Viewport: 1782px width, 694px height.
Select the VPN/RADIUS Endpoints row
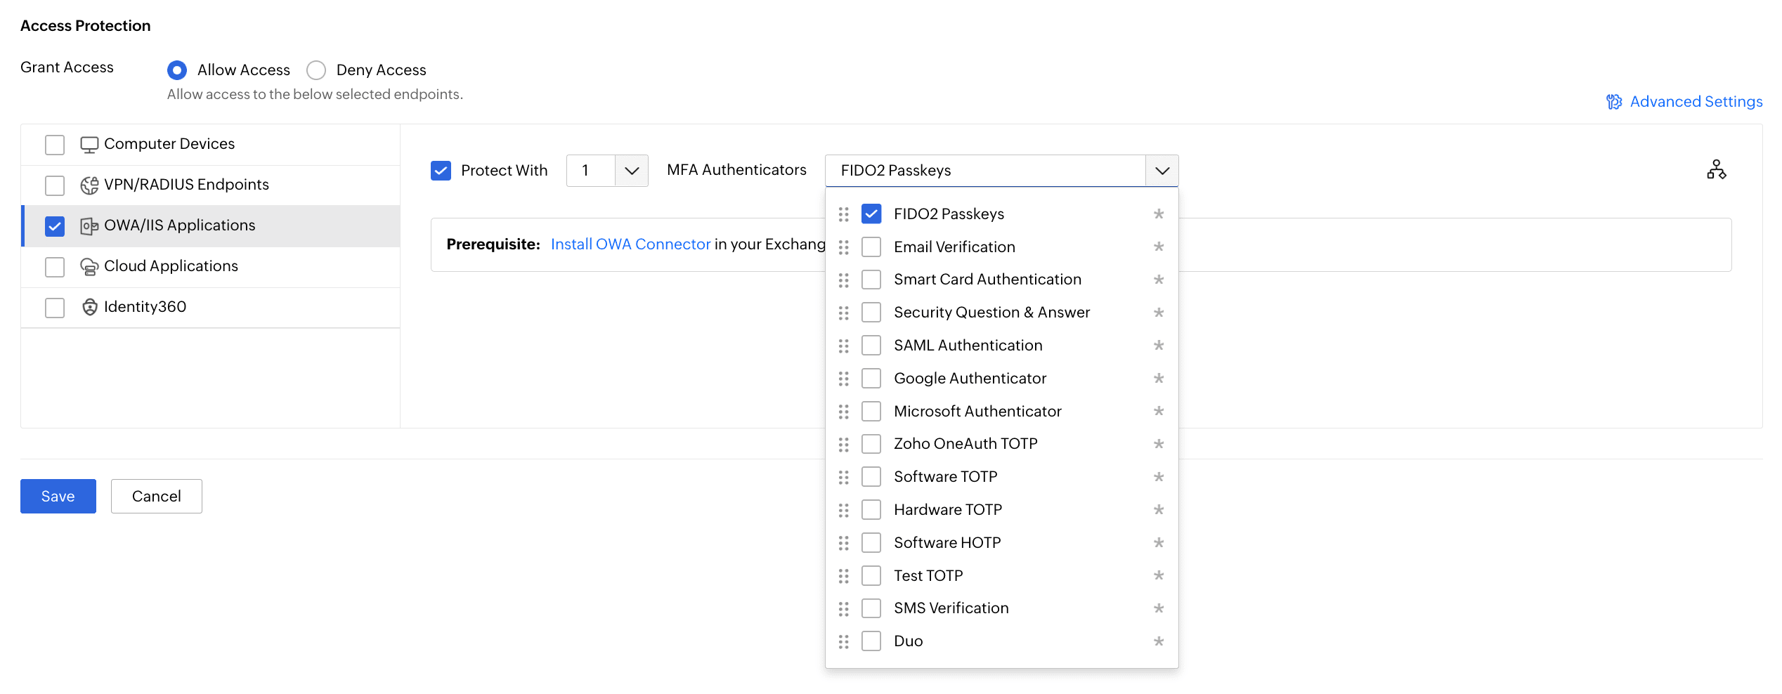[x=211, y=185]
